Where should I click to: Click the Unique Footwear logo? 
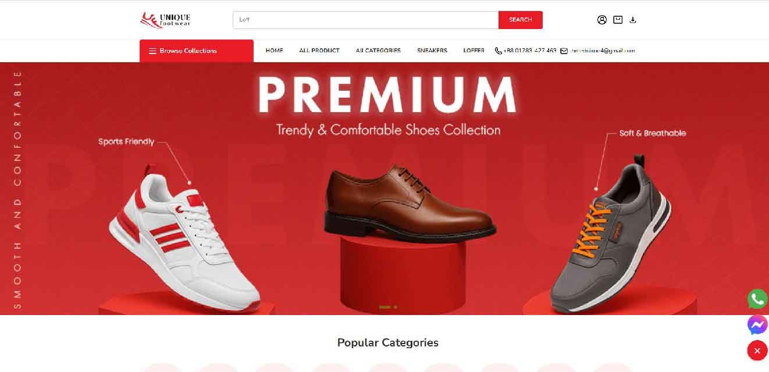165,20
